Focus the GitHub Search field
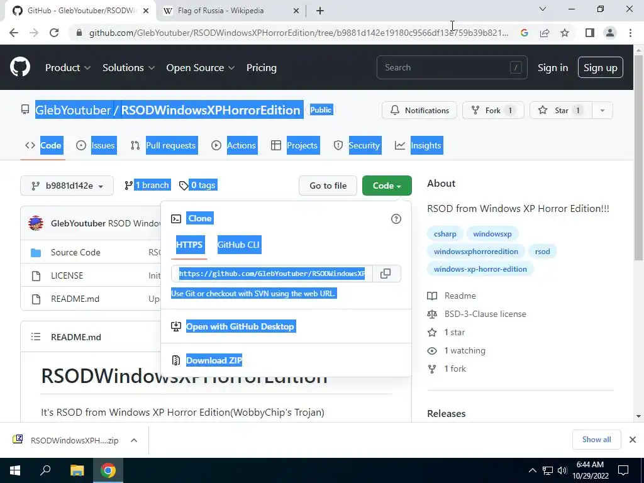This screenshot has width=644, height=483. click(x=452, y=68)
